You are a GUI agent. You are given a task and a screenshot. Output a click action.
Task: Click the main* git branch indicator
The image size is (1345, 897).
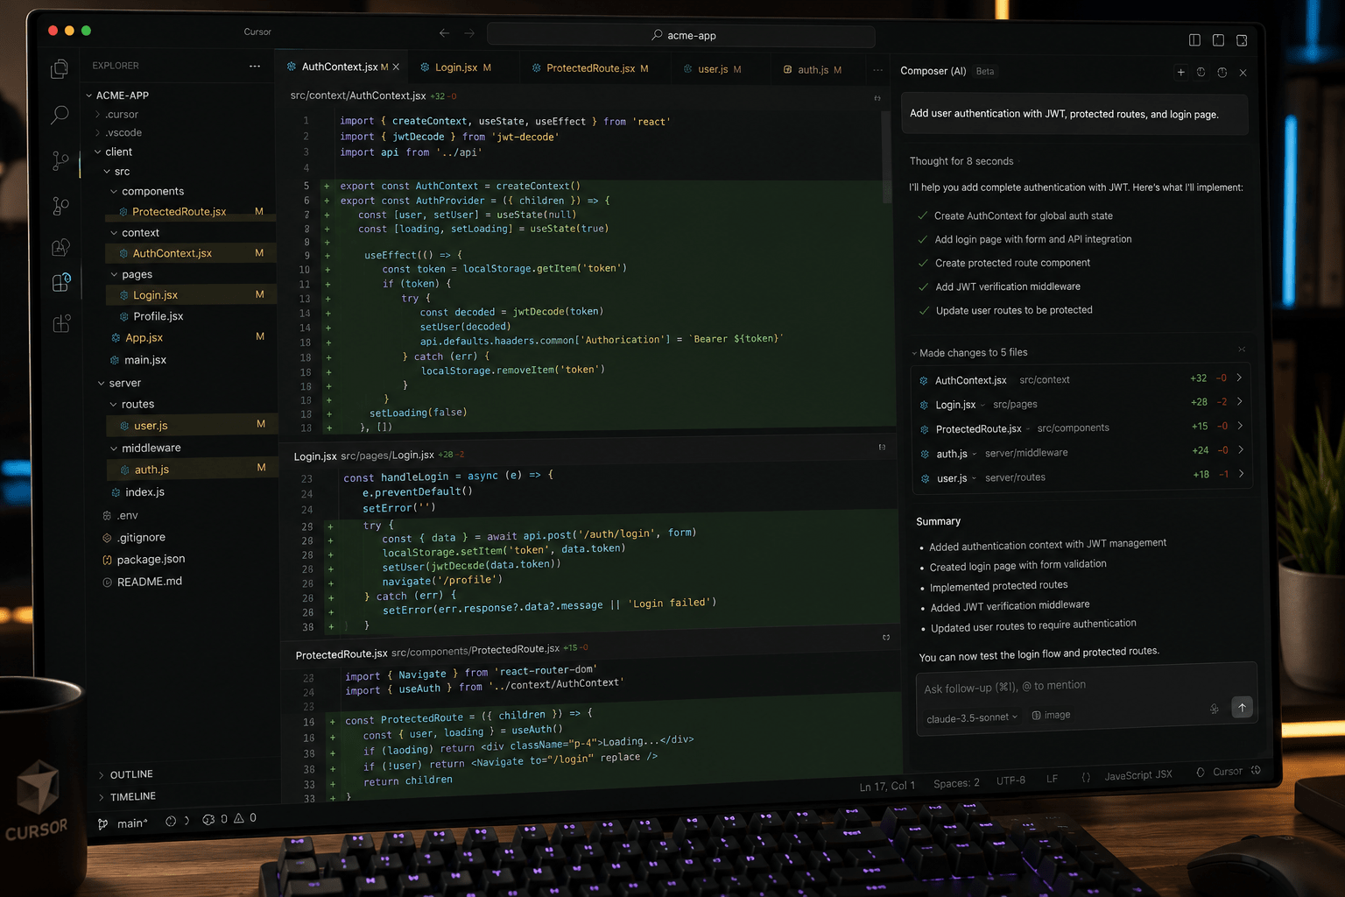(x=123, y=823)
